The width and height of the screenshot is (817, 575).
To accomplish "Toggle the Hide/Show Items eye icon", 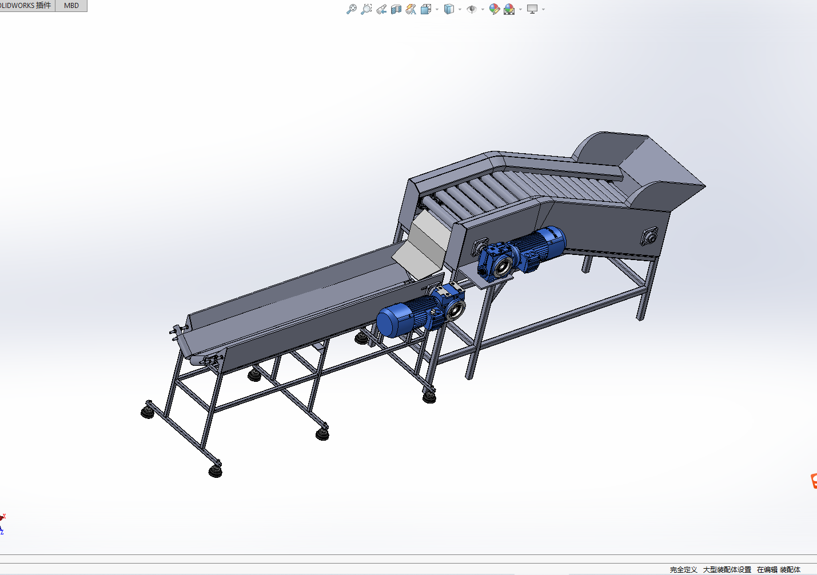I will point(472,9).
